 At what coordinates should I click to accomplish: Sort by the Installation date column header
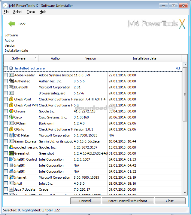[144, 58]
